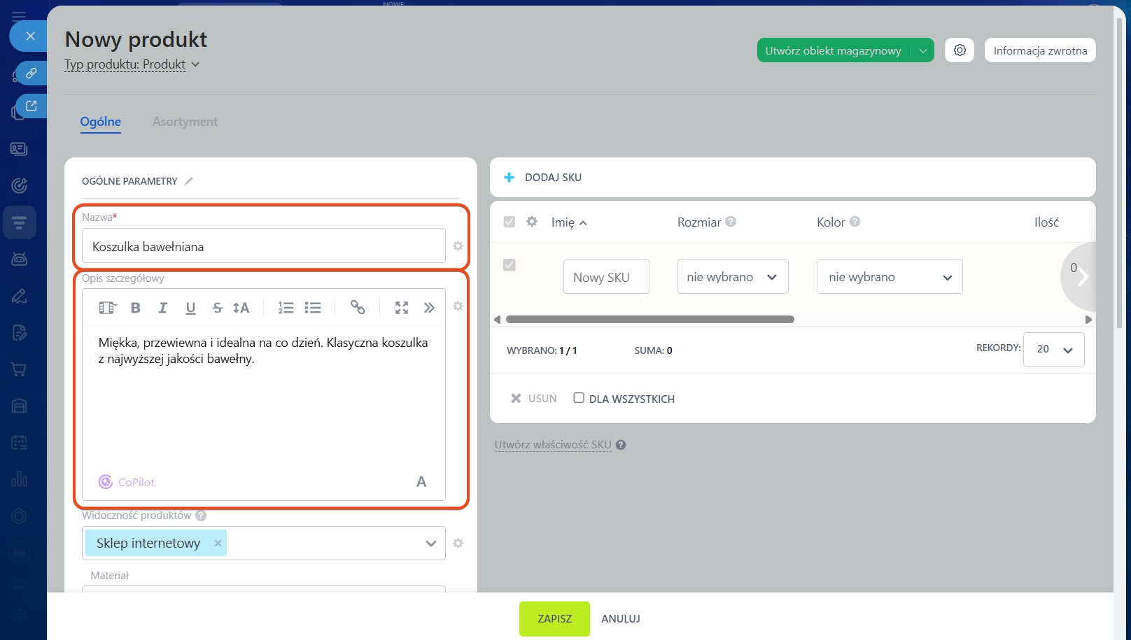
Task: Toggle the select-all SKU header checkbox
Action: pyautogui.click(x=510, y=222)
